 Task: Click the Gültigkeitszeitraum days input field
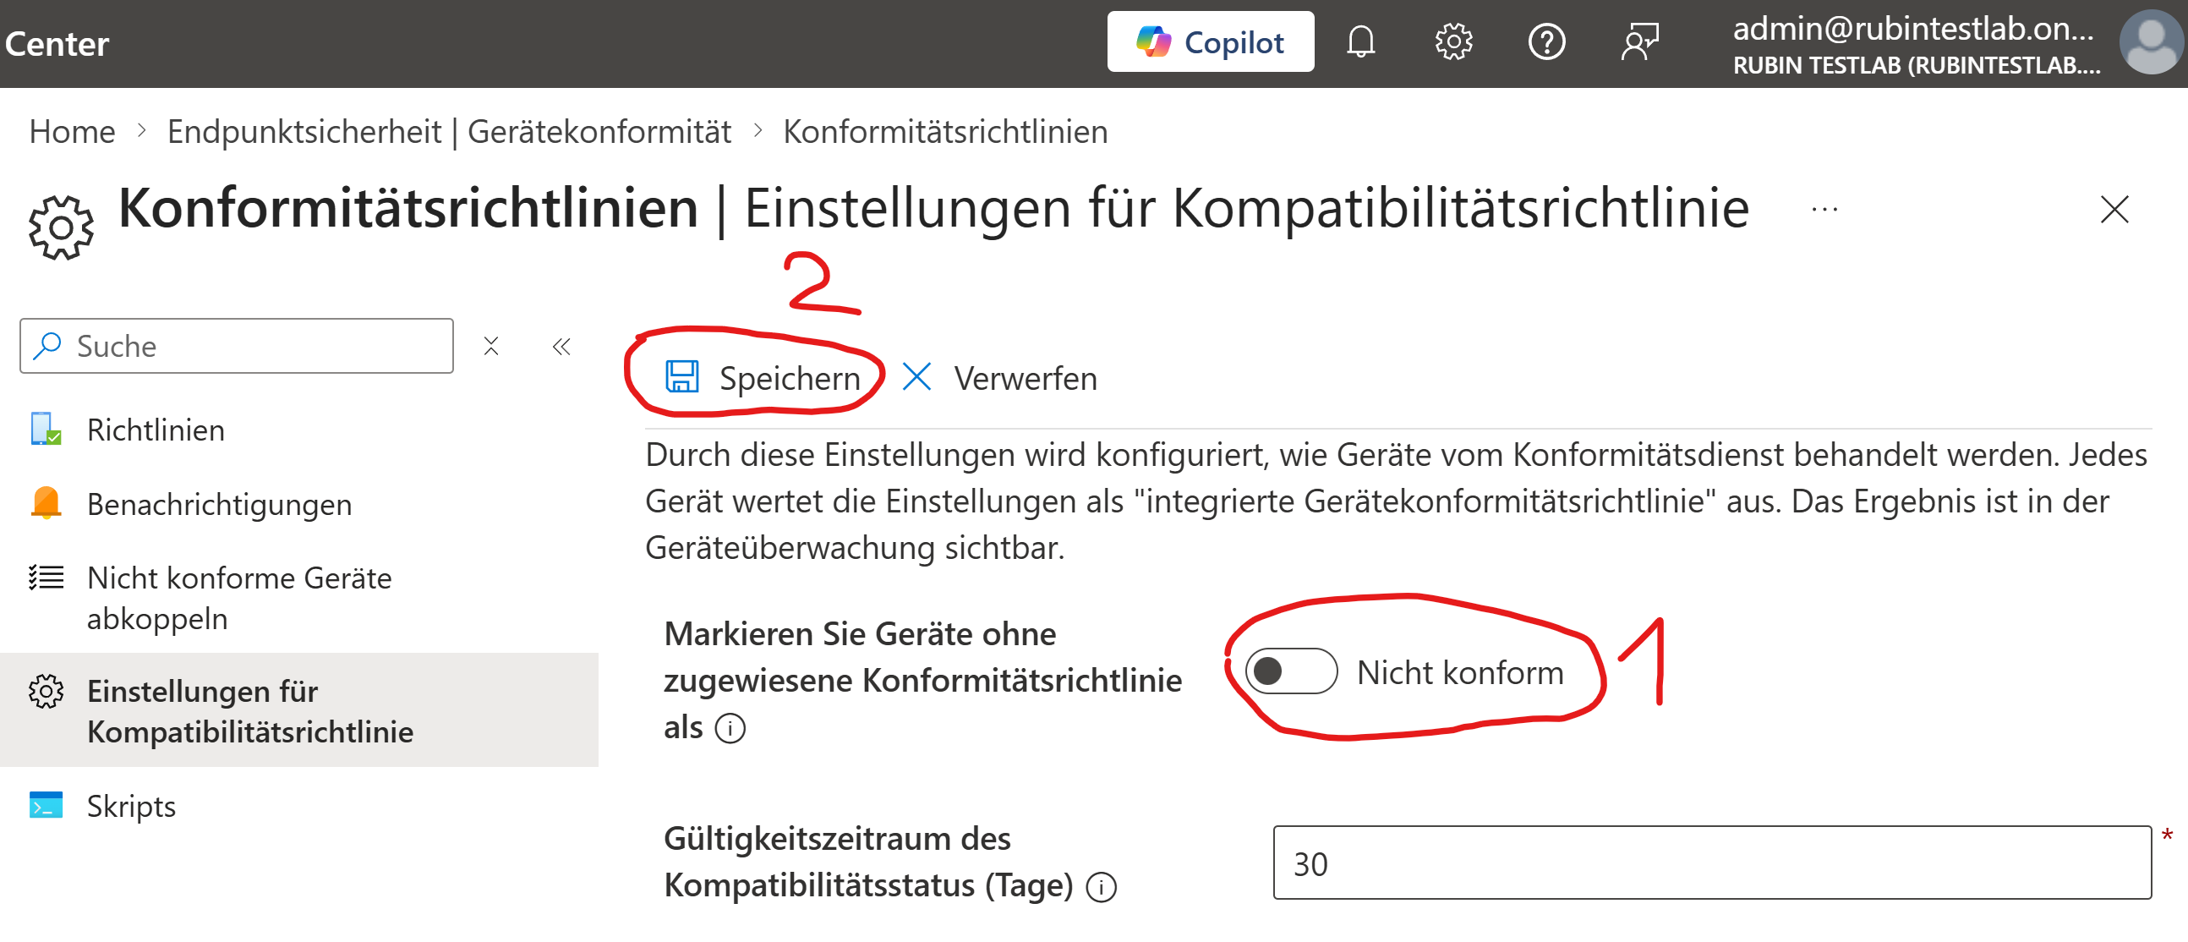pyautogui.click(x=1710, y=863)
